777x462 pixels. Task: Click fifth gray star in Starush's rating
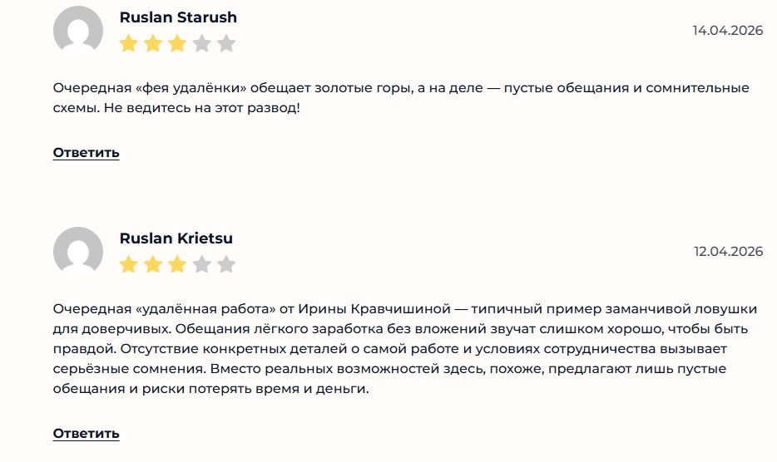click(226, 44)
